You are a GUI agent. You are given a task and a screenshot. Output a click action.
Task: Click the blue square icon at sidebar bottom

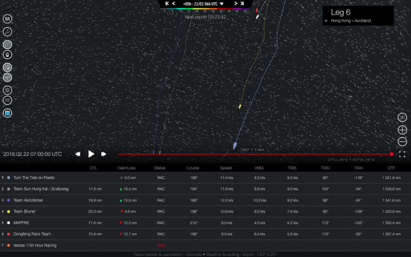[8, 113]
